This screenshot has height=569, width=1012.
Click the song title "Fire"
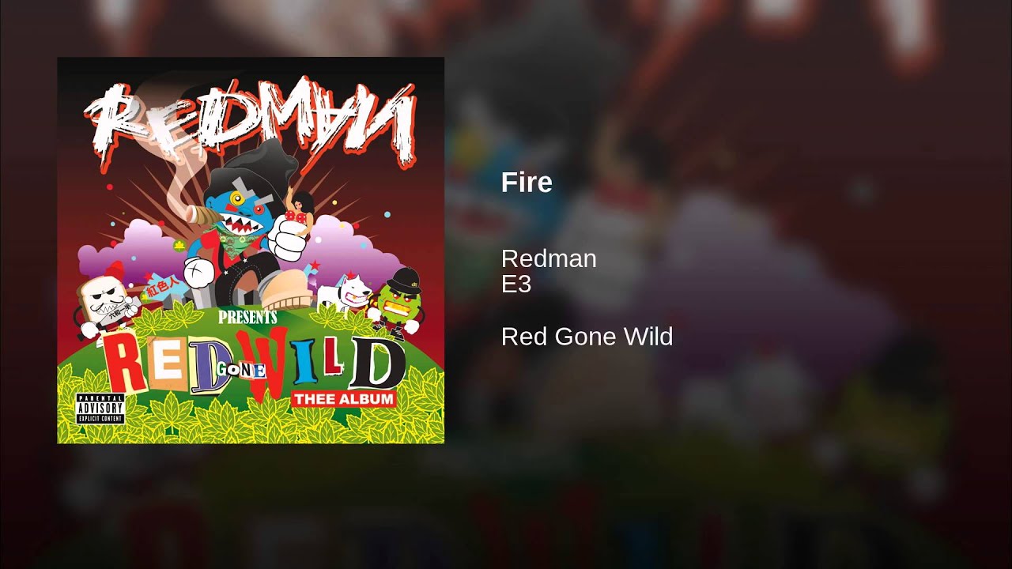(x=527, y=183)
